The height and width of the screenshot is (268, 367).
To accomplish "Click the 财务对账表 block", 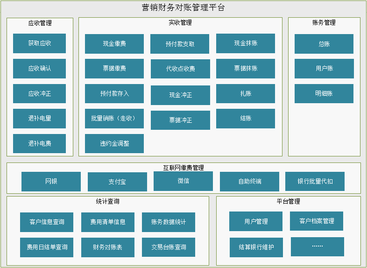I will pos(107,247).
